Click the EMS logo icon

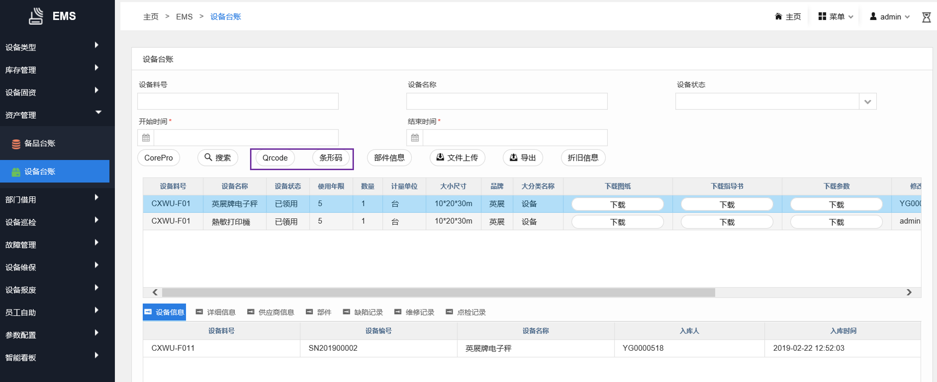click(x=36, y=16)
